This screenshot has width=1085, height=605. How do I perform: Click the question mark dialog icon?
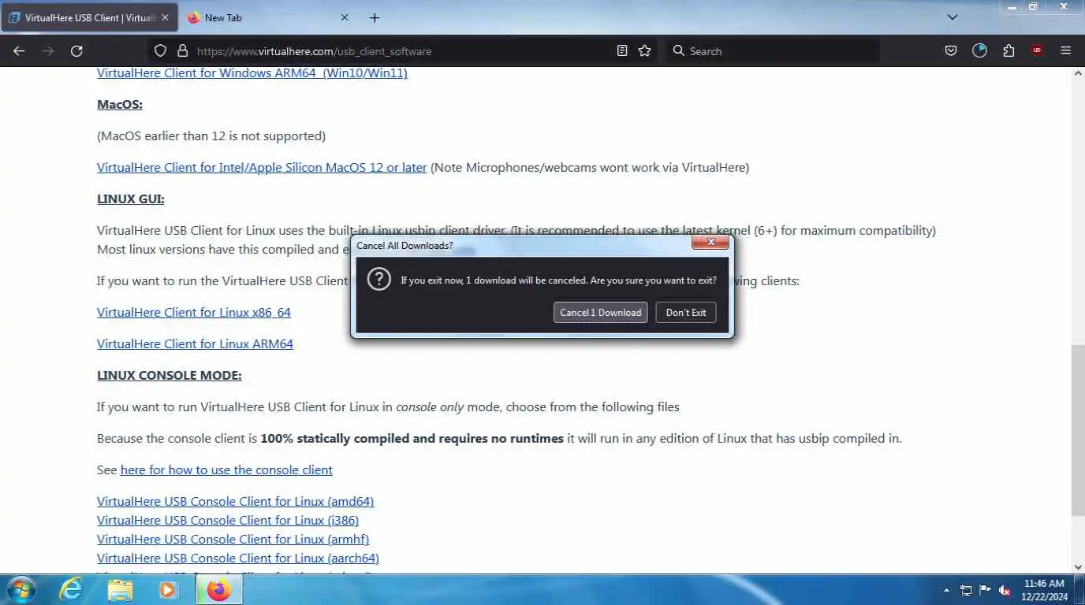pyautogui.click(x=379, y=279)
